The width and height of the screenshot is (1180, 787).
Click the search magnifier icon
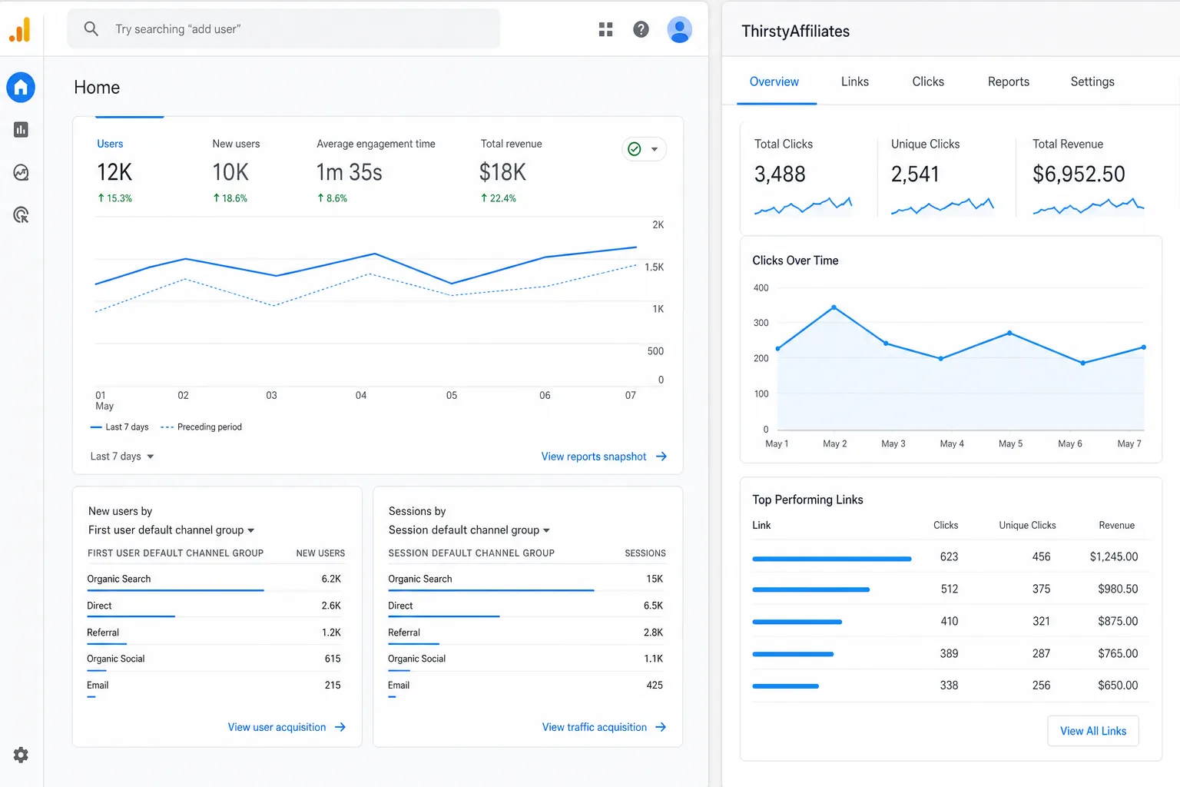91,29
